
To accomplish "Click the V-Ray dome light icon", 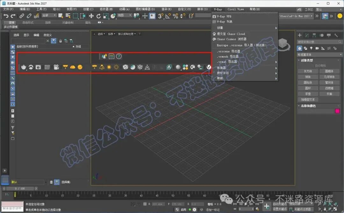I will (x=73, y=67).
